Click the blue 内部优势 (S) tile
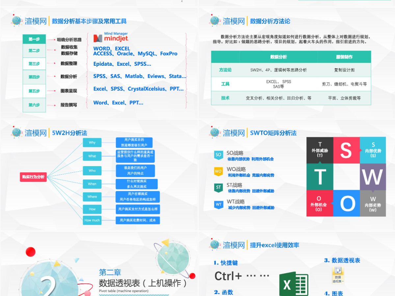Image resolution: width=395 pixels, height=296 pixels. tap(373, 150)
